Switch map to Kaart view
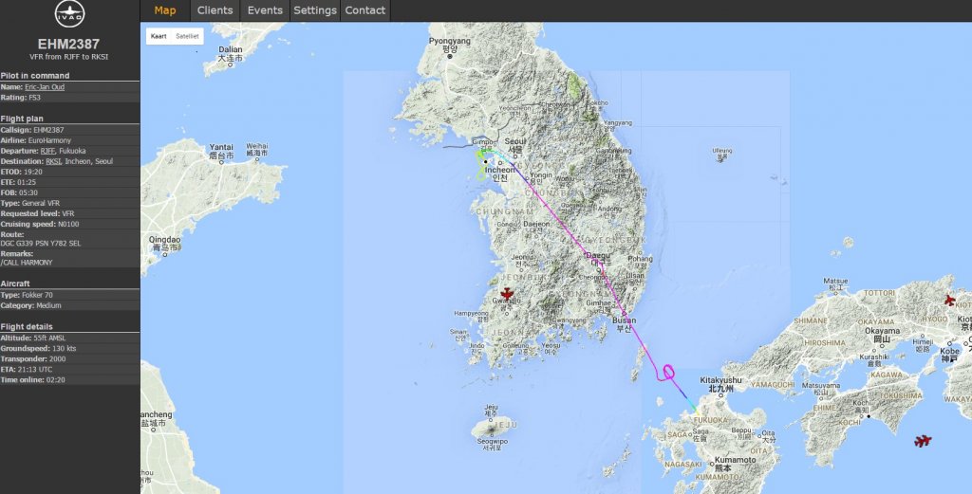The width and height of the screenshot is (972, 494). point(159,36)
